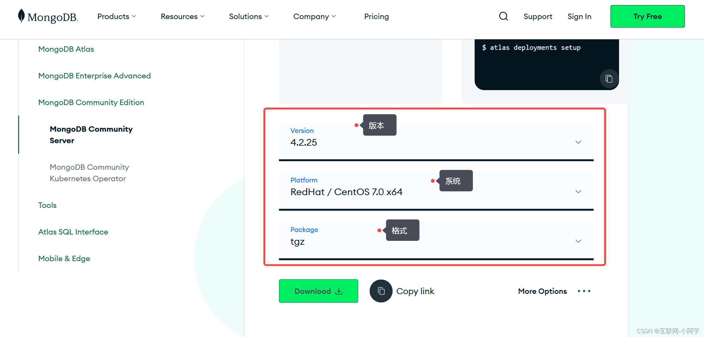Expand the Version 4.2.25 dropdown
This screenshot has width=704, height=337.
tap(578, 142)
